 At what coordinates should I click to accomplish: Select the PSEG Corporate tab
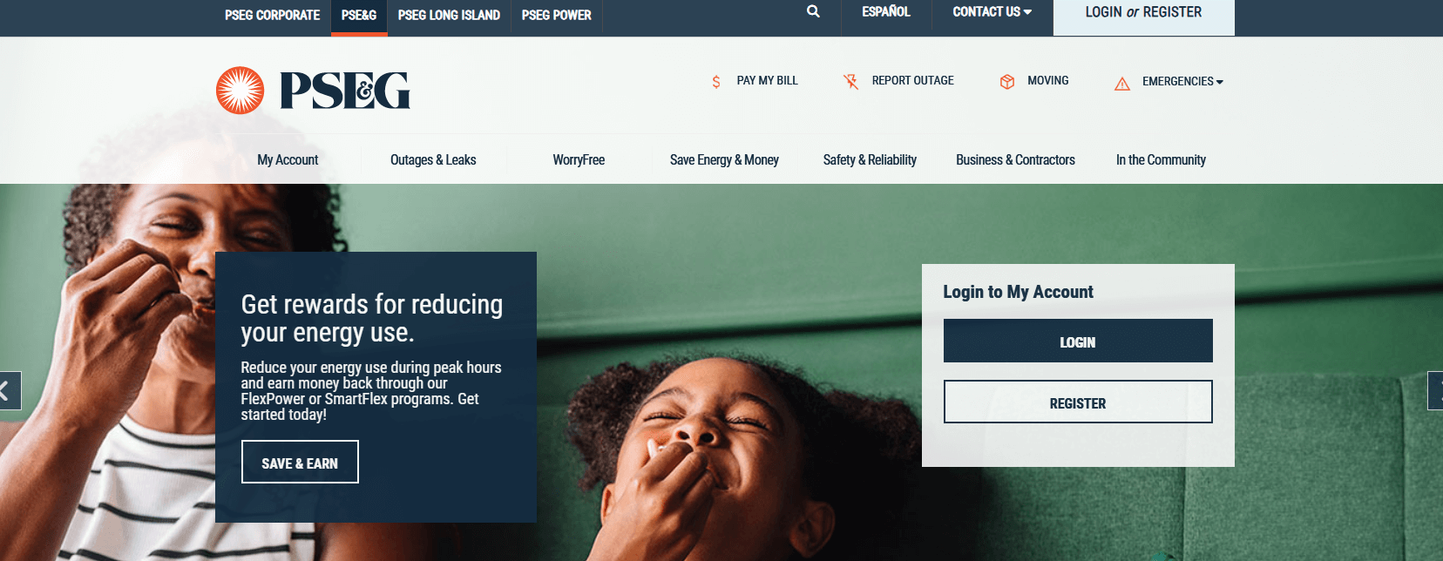(272, 15)
